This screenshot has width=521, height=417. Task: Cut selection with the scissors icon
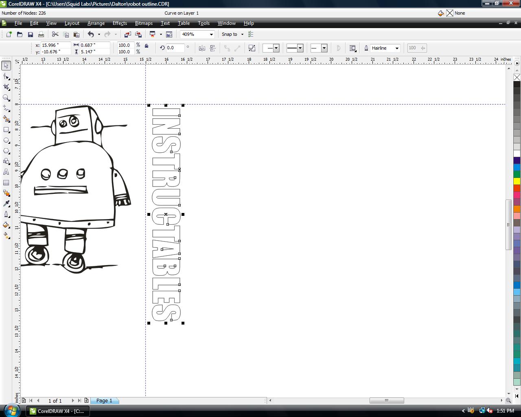click(x=55, y=35)
